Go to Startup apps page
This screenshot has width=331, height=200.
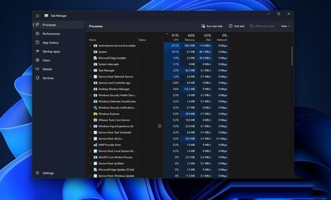[59, 51]
